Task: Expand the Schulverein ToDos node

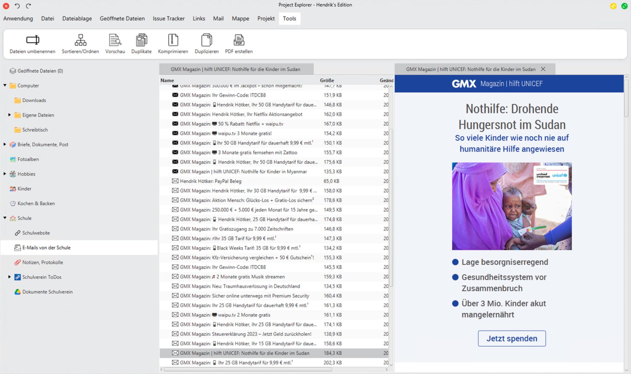Action: tap(9, 277)
